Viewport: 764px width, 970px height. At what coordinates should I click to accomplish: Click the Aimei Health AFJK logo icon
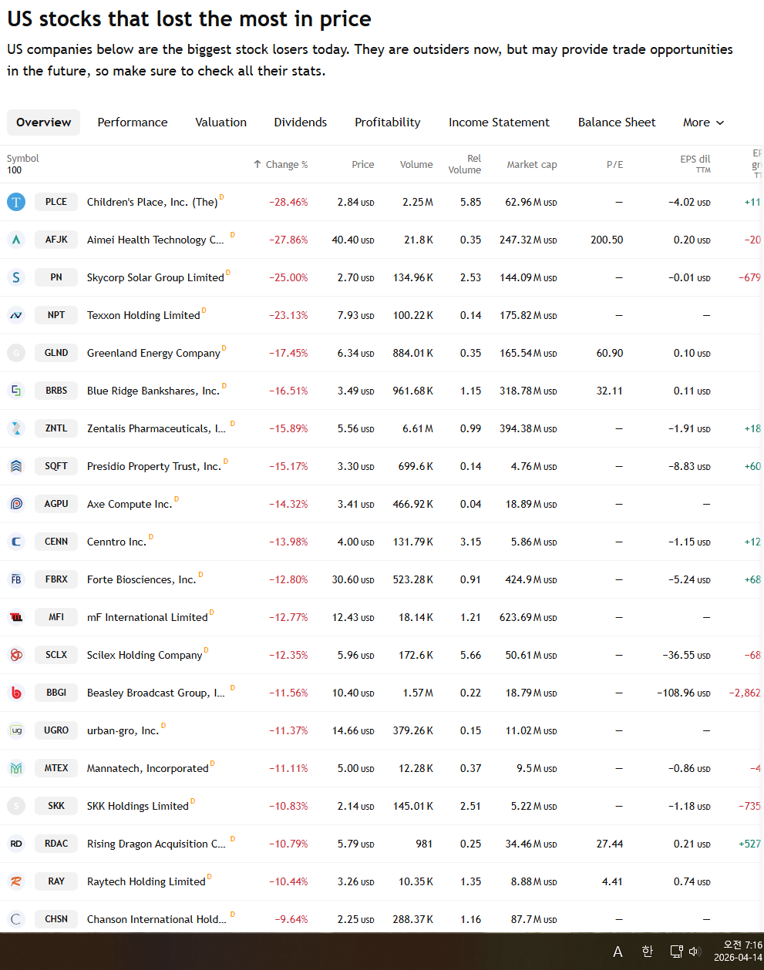click(x=16, y=240)
